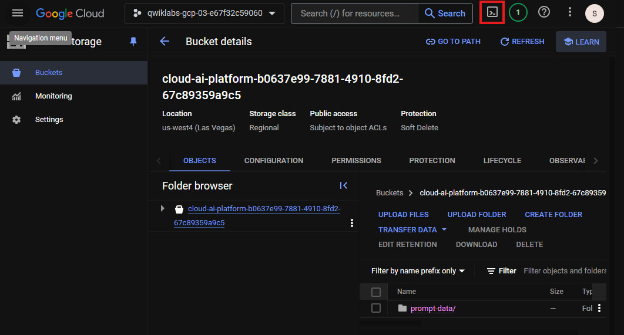Open the prompt-data/ folder link
Screen dimensions: 624x335
tap(433, 309)
